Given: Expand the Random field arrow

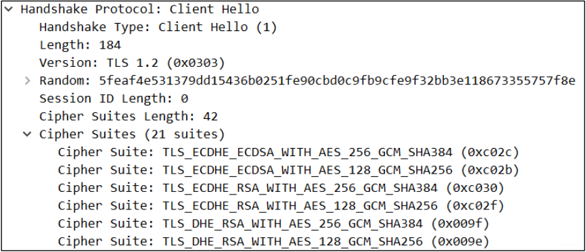Looking at the screenshot, I should [x=27, y=80].
